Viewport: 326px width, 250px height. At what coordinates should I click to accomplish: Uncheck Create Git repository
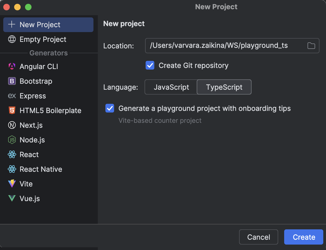coord(150,65)
